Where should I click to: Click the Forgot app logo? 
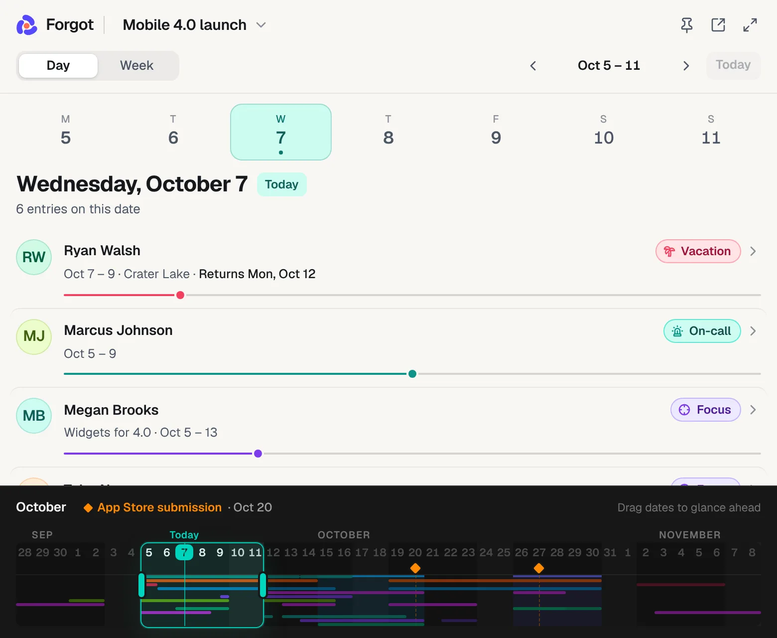[x=27, y=25]
